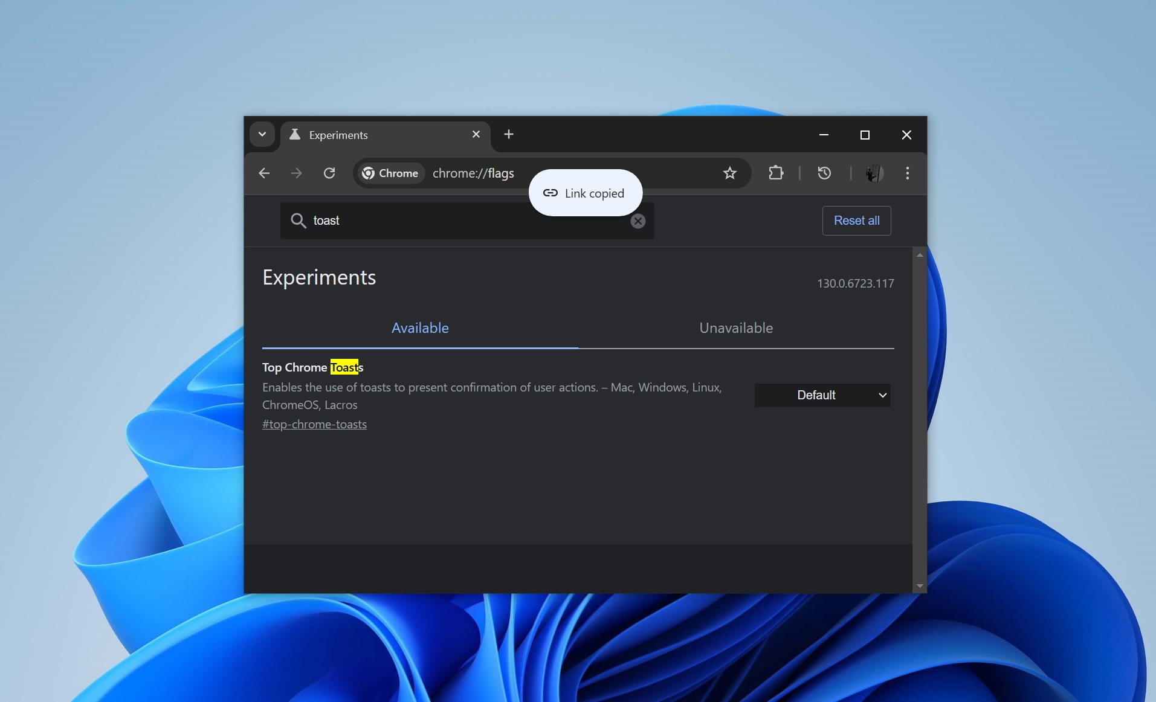Click the forward navigation arrow
The image size is (1156, 702).
pyautogui.click(x=296, y=173)
